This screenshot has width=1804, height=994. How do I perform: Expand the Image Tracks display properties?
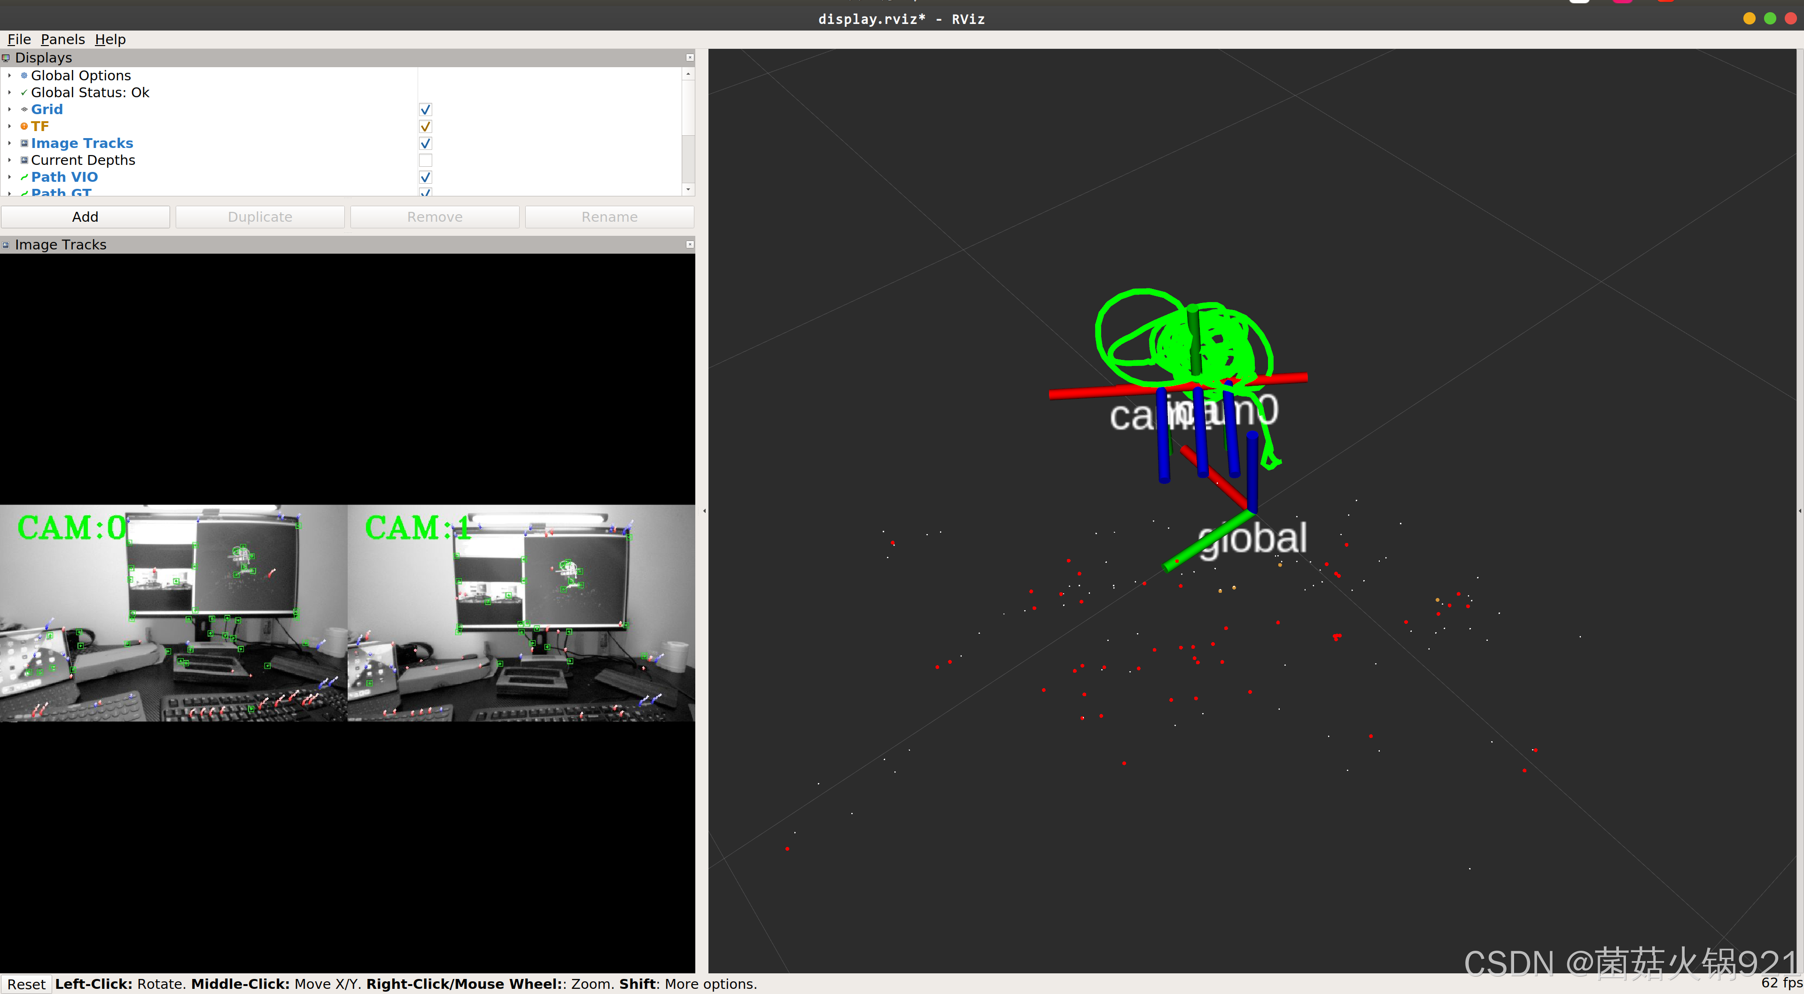tap(9, 144)
